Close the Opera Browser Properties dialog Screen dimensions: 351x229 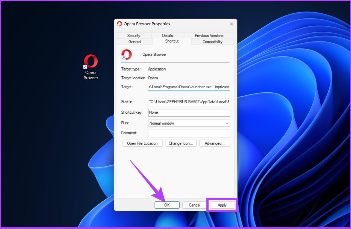coord(231,24)
